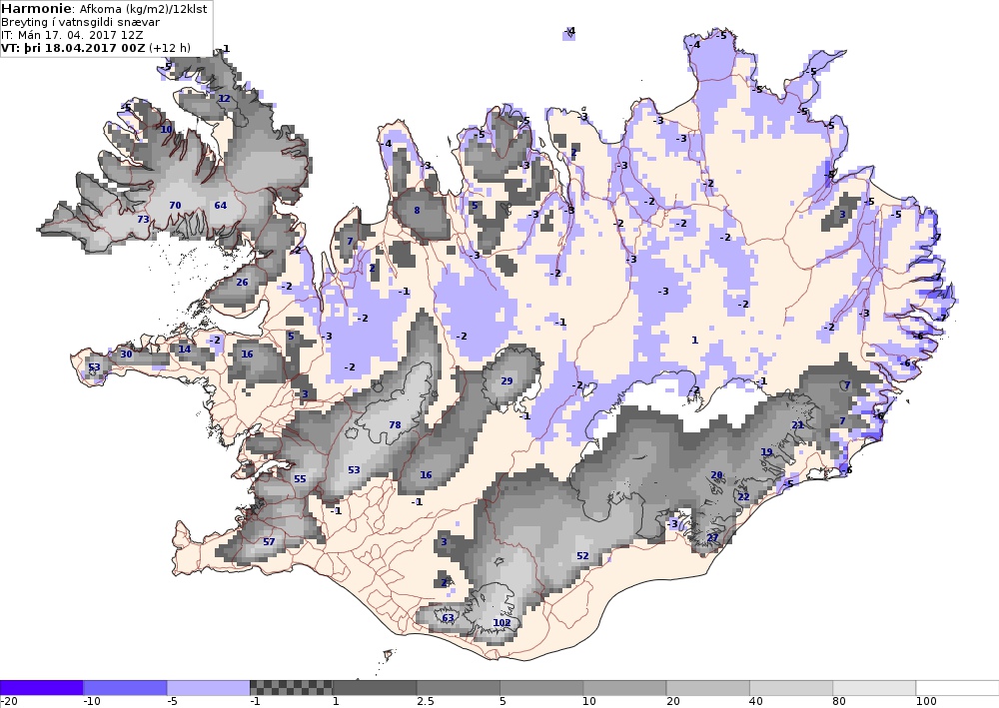Click the -10 legend tick label
This screenshot has width=999, height=708.
tap(92, 702)
